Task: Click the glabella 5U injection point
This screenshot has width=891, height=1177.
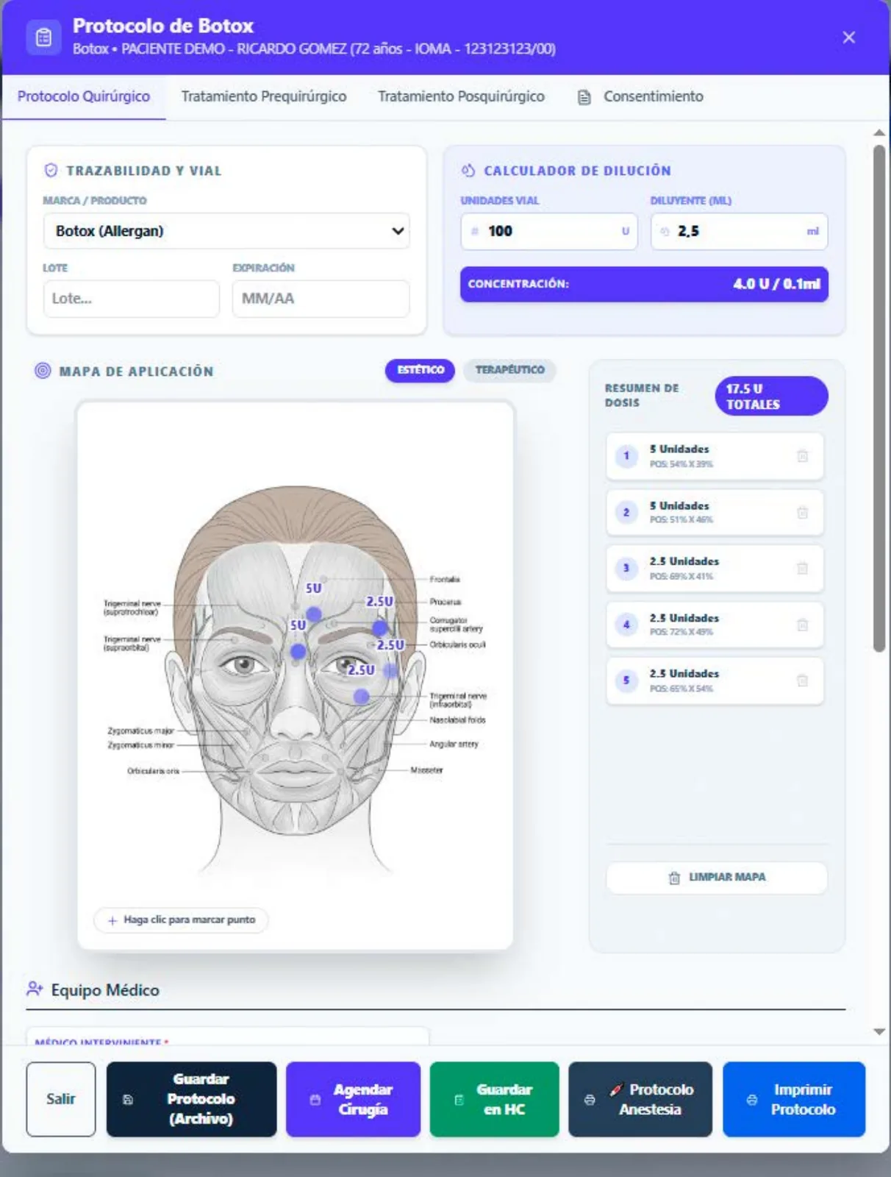Action: tap(298, 651)
